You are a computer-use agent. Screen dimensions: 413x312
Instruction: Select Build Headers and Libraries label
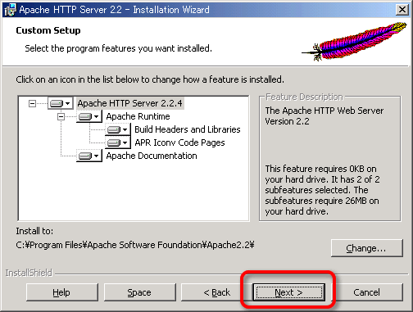(x=188, y=129)
